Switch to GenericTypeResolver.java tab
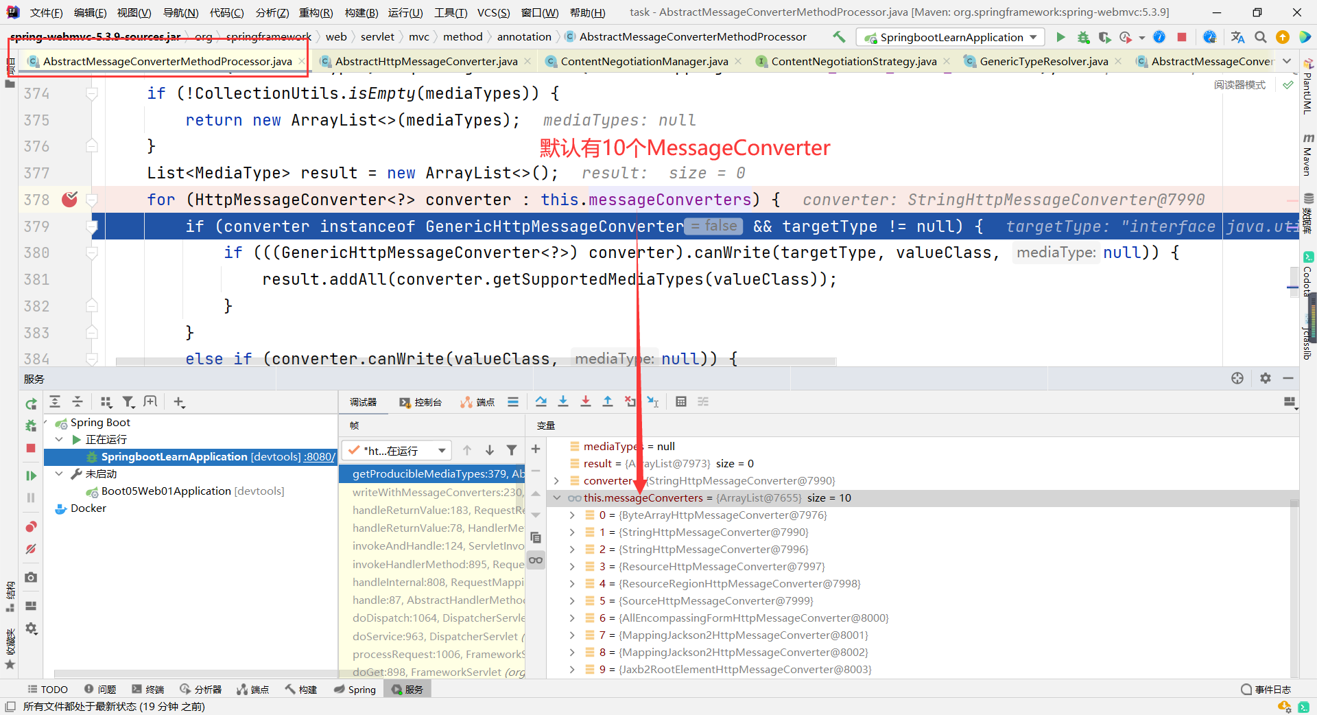Image resolution: width=1317 pixels, height=715 pixels. point(1043,61)
